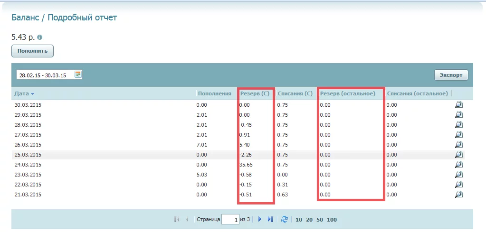This screenshot has height=232, width=486.
Task: Click the Пополнить button
Action: pos(33,51)
